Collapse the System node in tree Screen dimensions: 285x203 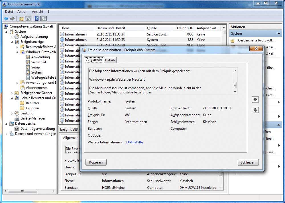coord(7,32)
